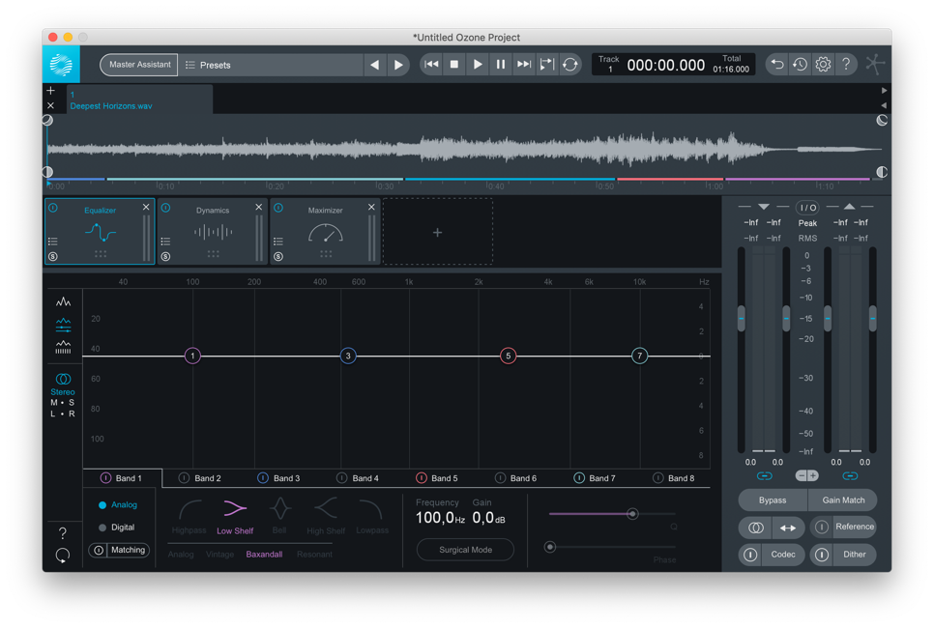Select Digital EQ mode
This screenshot has width=934, height=628.
117,528
